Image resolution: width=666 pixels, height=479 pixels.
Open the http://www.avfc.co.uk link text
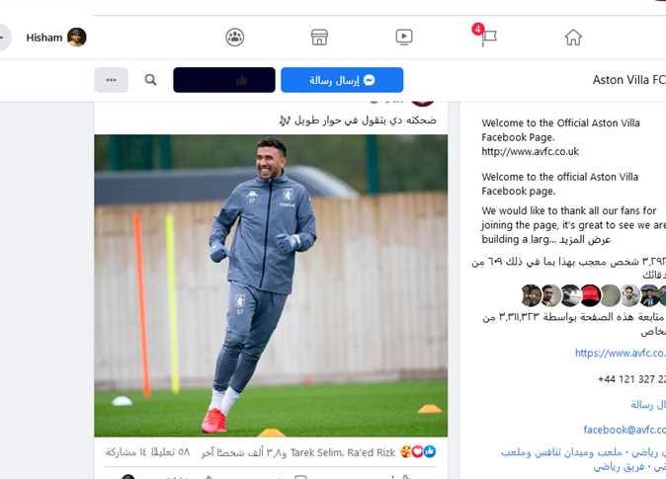tap(530, 151)
